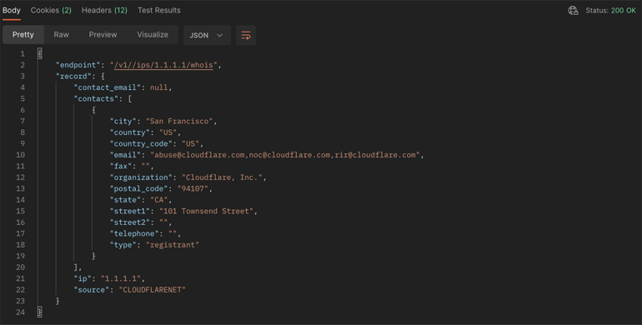Select the Preview view
Image resolution: width=642 pixels, height=325 pixels.
point(103,35)
